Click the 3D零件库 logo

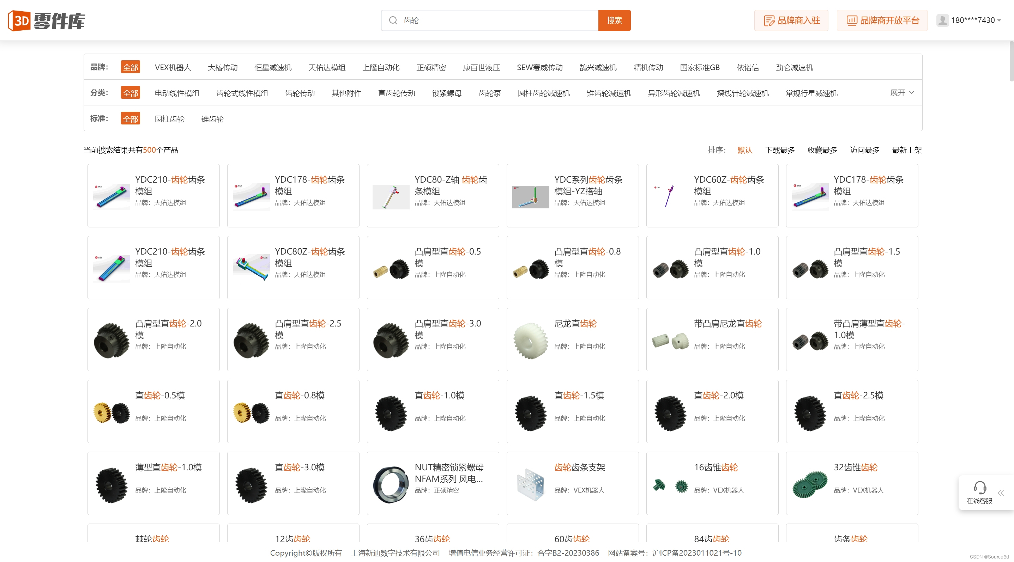tap(47, 20)
